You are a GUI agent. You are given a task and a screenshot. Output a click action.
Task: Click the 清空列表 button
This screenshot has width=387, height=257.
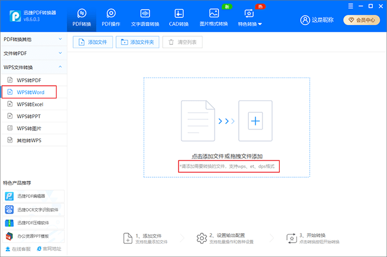(182, 42)
